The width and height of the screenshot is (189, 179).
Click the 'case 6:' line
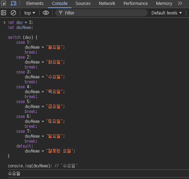coord(24,117)
